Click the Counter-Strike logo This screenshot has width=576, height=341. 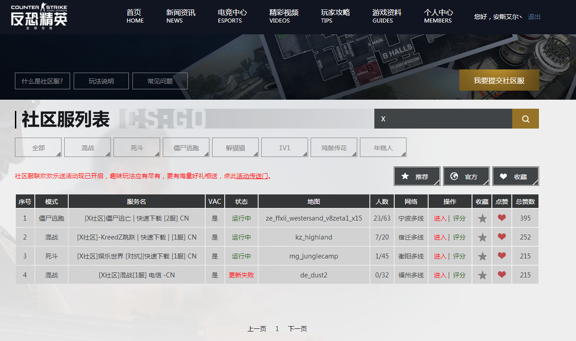38,17
